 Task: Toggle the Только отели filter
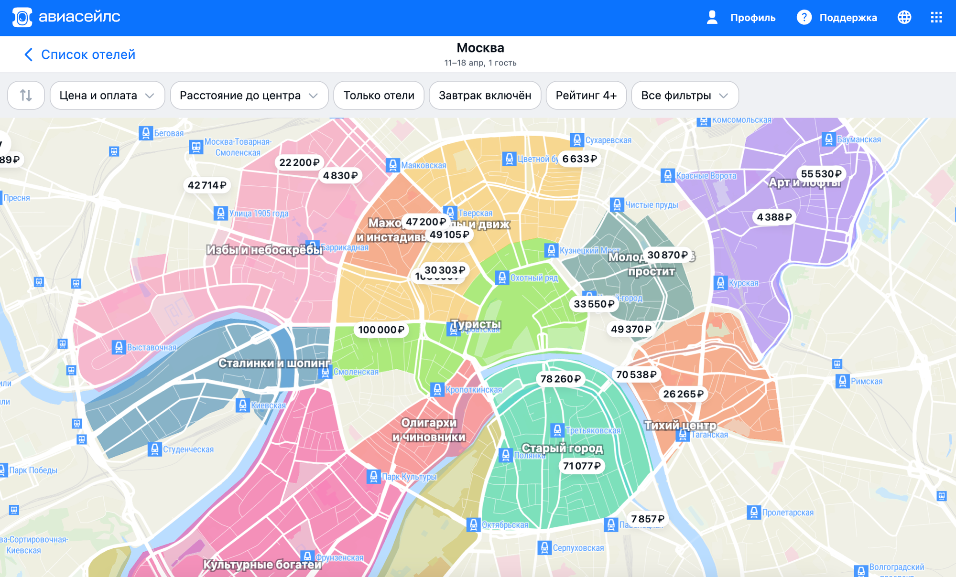coord(379,96)
